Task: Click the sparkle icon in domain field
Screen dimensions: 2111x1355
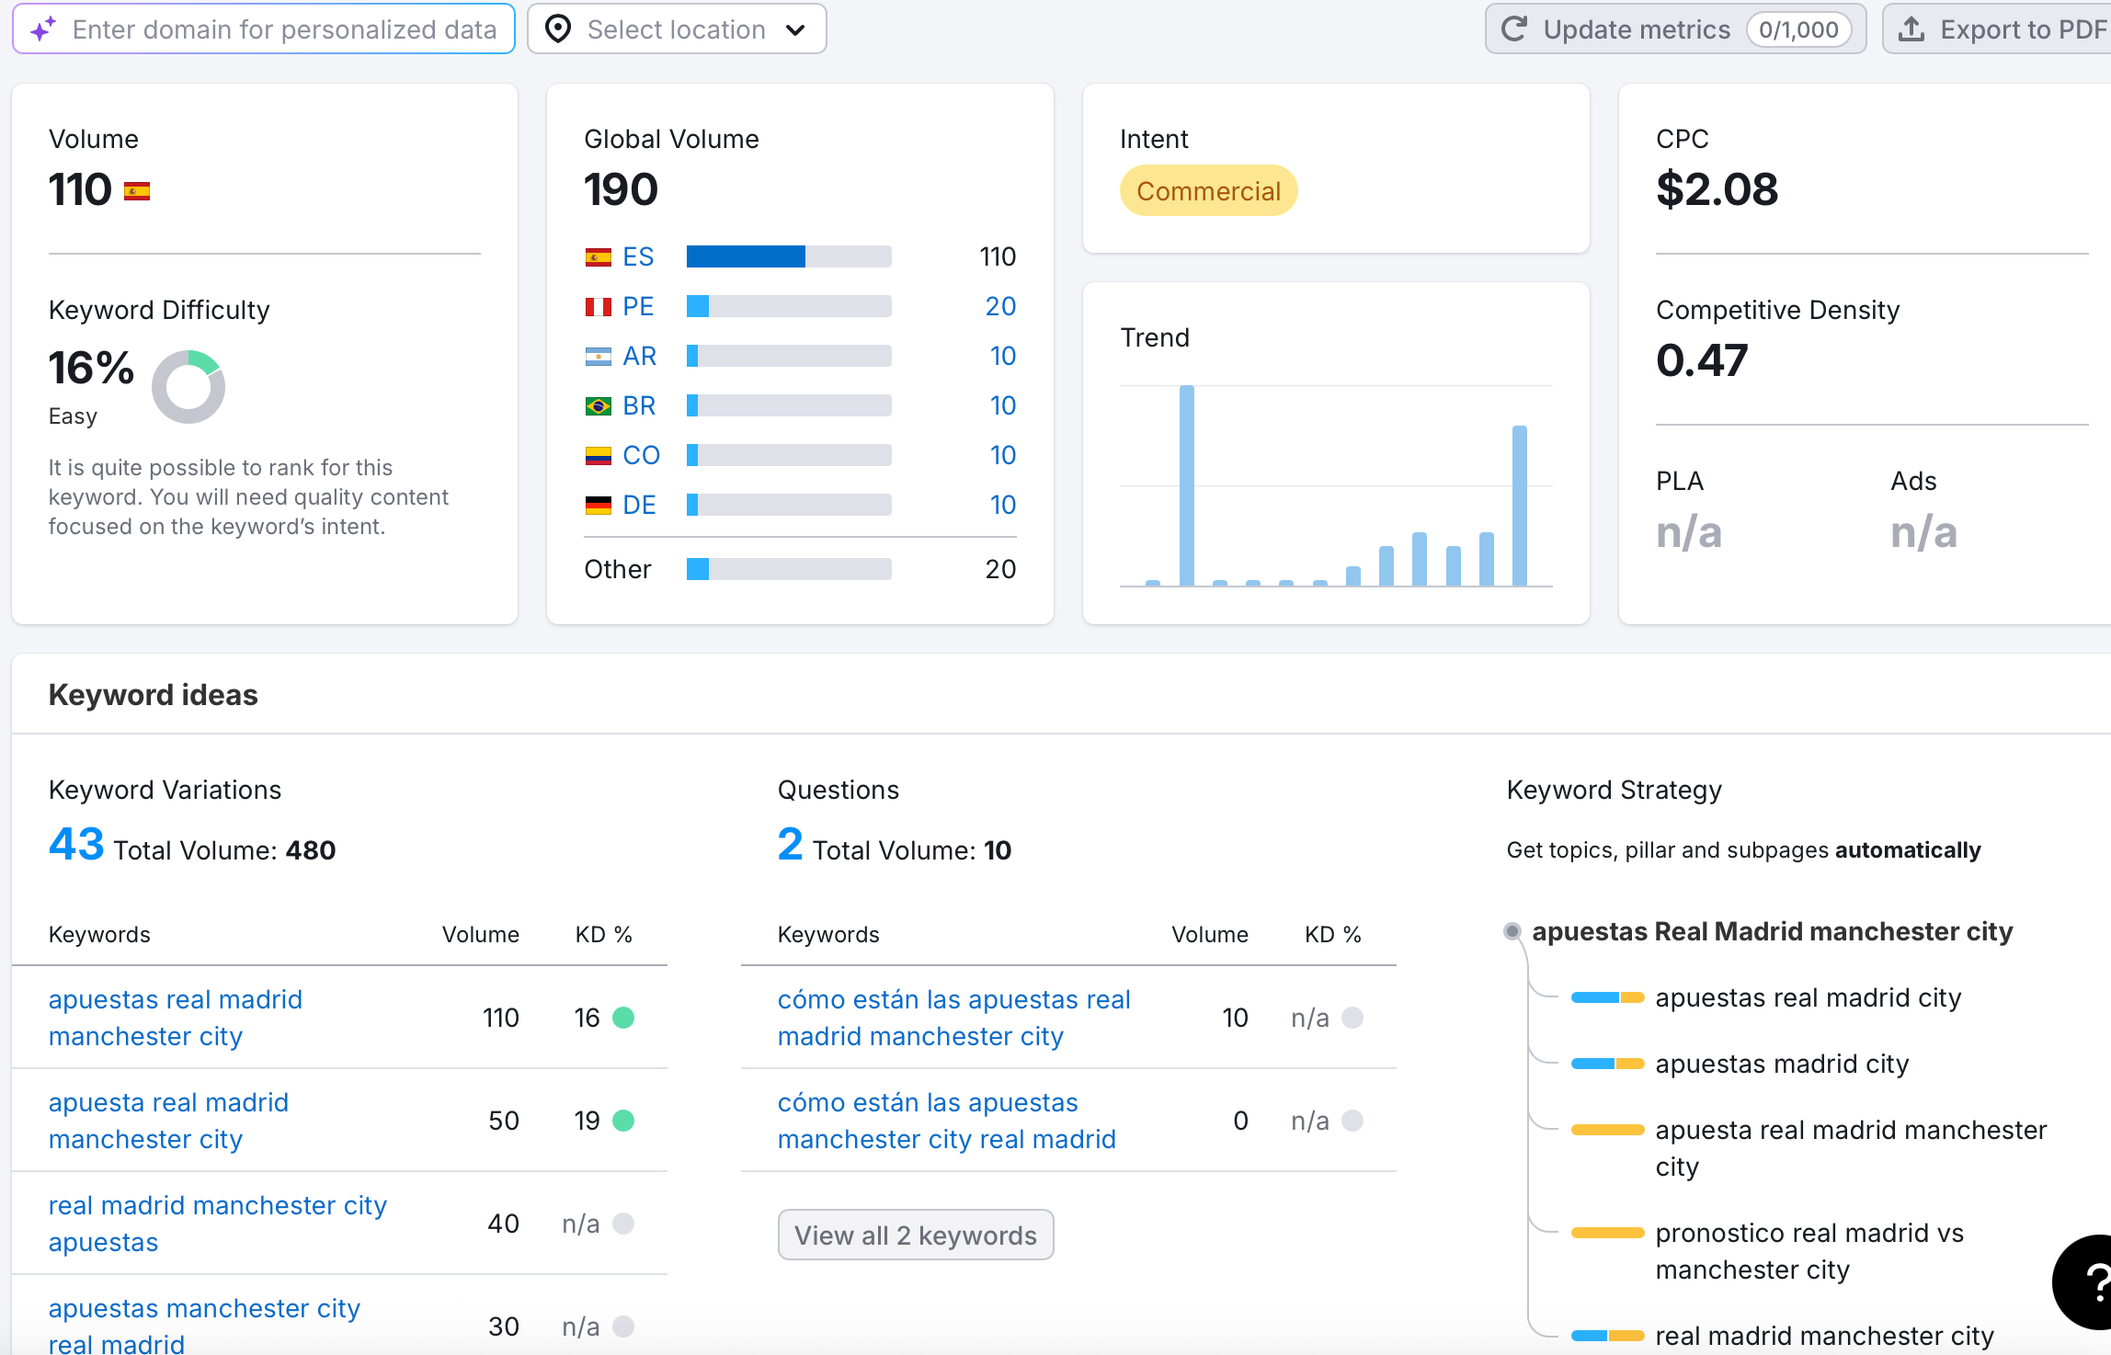Action: [43, 29]
